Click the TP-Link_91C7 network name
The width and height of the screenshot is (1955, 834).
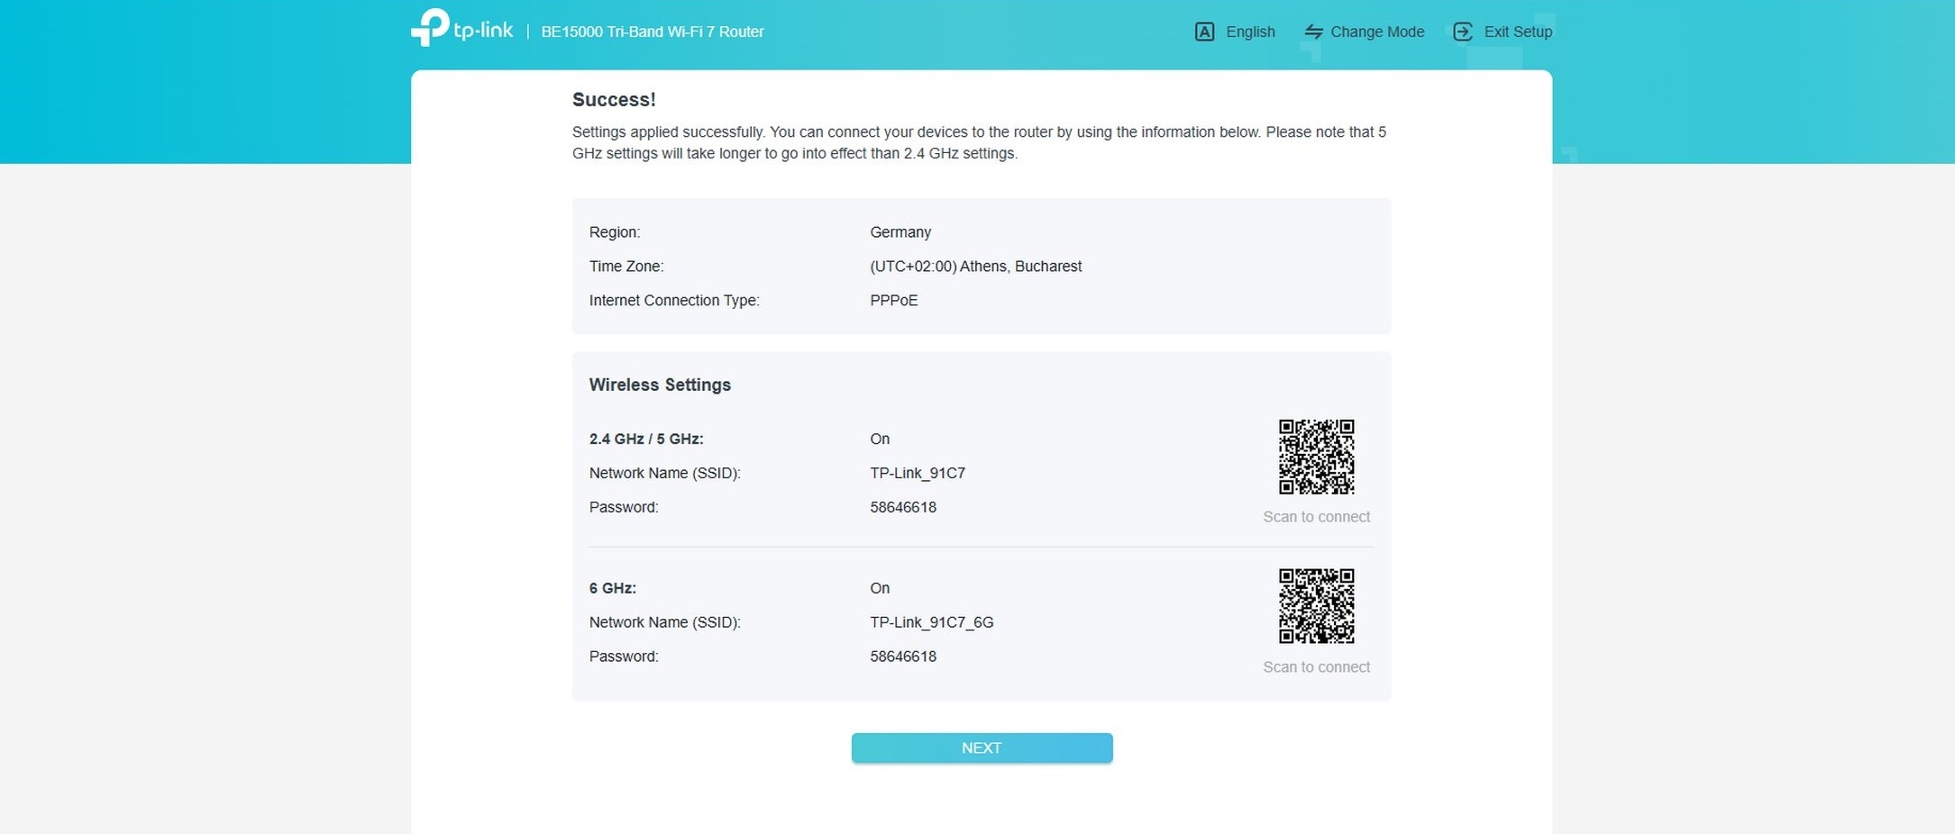(917, 474)
